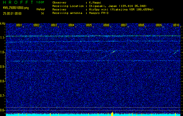Click the 0808 time marker
This screenshot has width=183, height=116.
pos(141,25)
